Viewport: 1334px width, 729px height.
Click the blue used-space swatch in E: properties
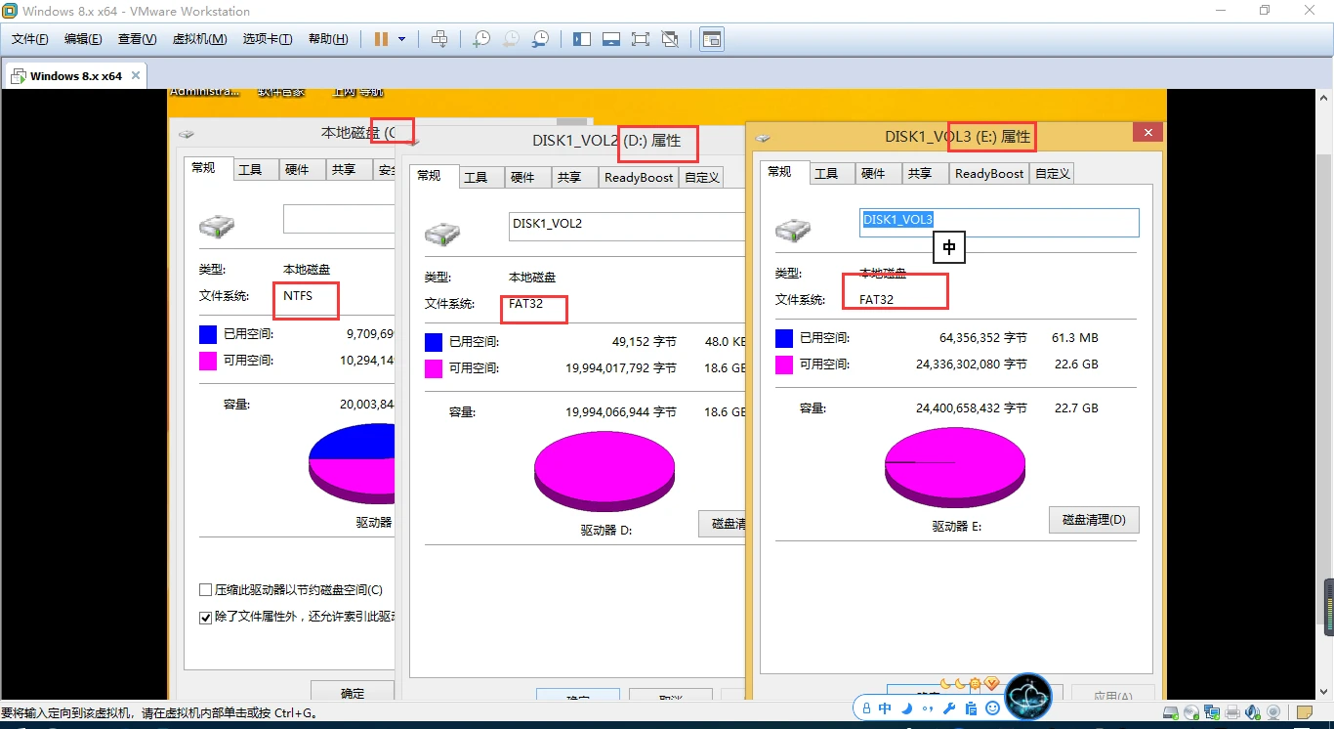784,338
